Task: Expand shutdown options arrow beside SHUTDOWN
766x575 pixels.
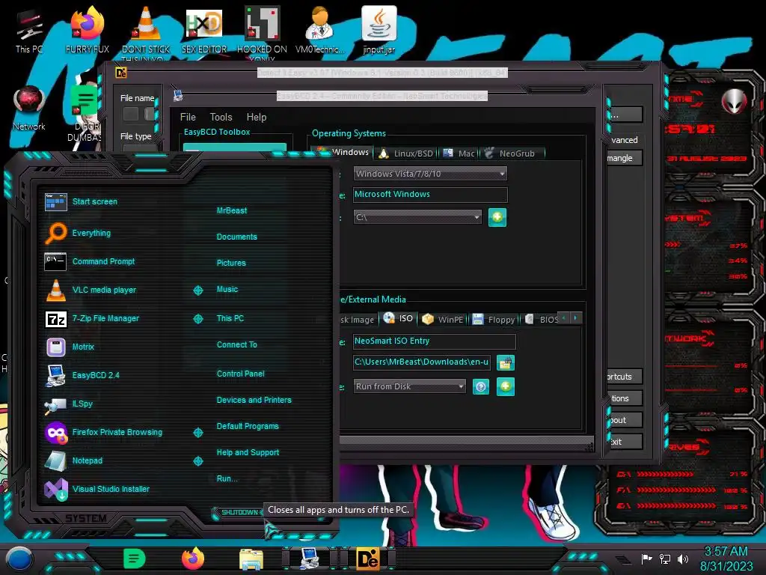Action: pos(262,512)
